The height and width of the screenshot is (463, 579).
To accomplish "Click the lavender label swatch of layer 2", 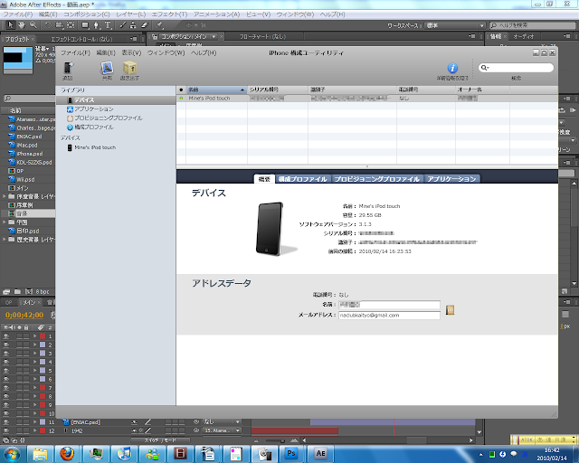I will point(43,345).
